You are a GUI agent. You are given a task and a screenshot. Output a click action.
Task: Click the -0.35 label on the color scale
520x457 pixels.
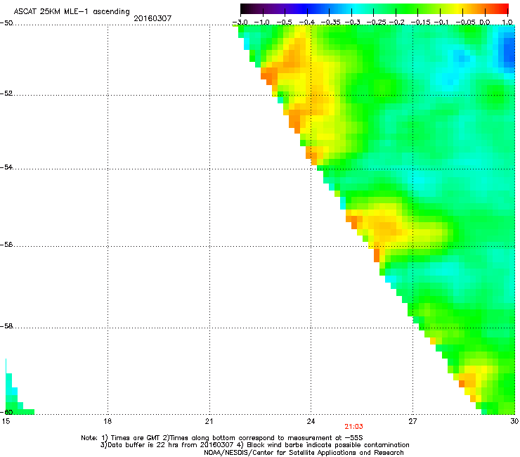click(x=331, y=22)
